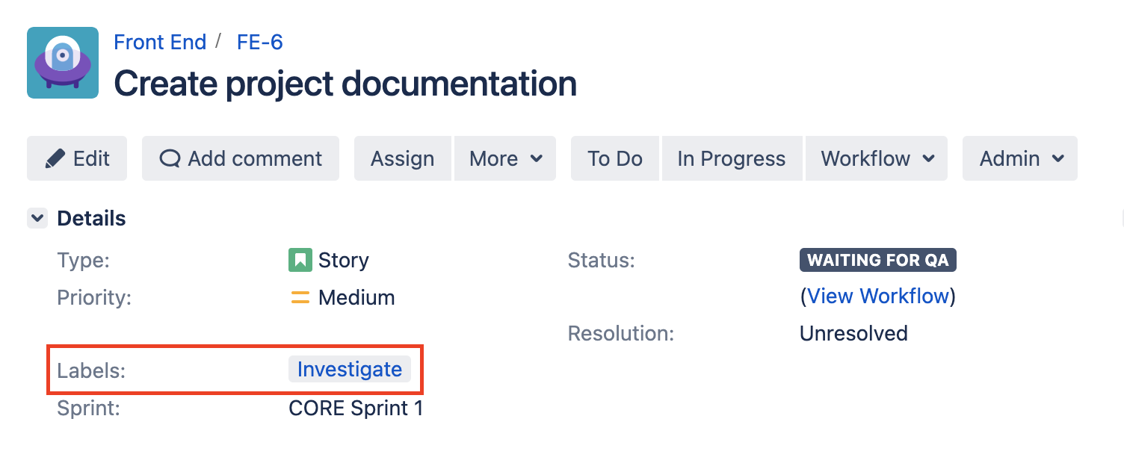Click the Create project documentation title
Viewport: 1124px width, 472px height.
345,84
